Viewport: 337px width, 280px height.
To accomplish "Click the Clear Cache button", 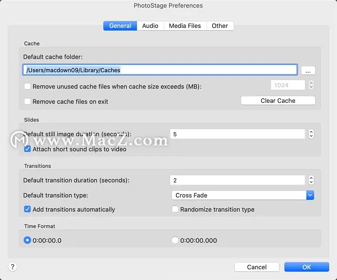I will click(x=278, y=100).
